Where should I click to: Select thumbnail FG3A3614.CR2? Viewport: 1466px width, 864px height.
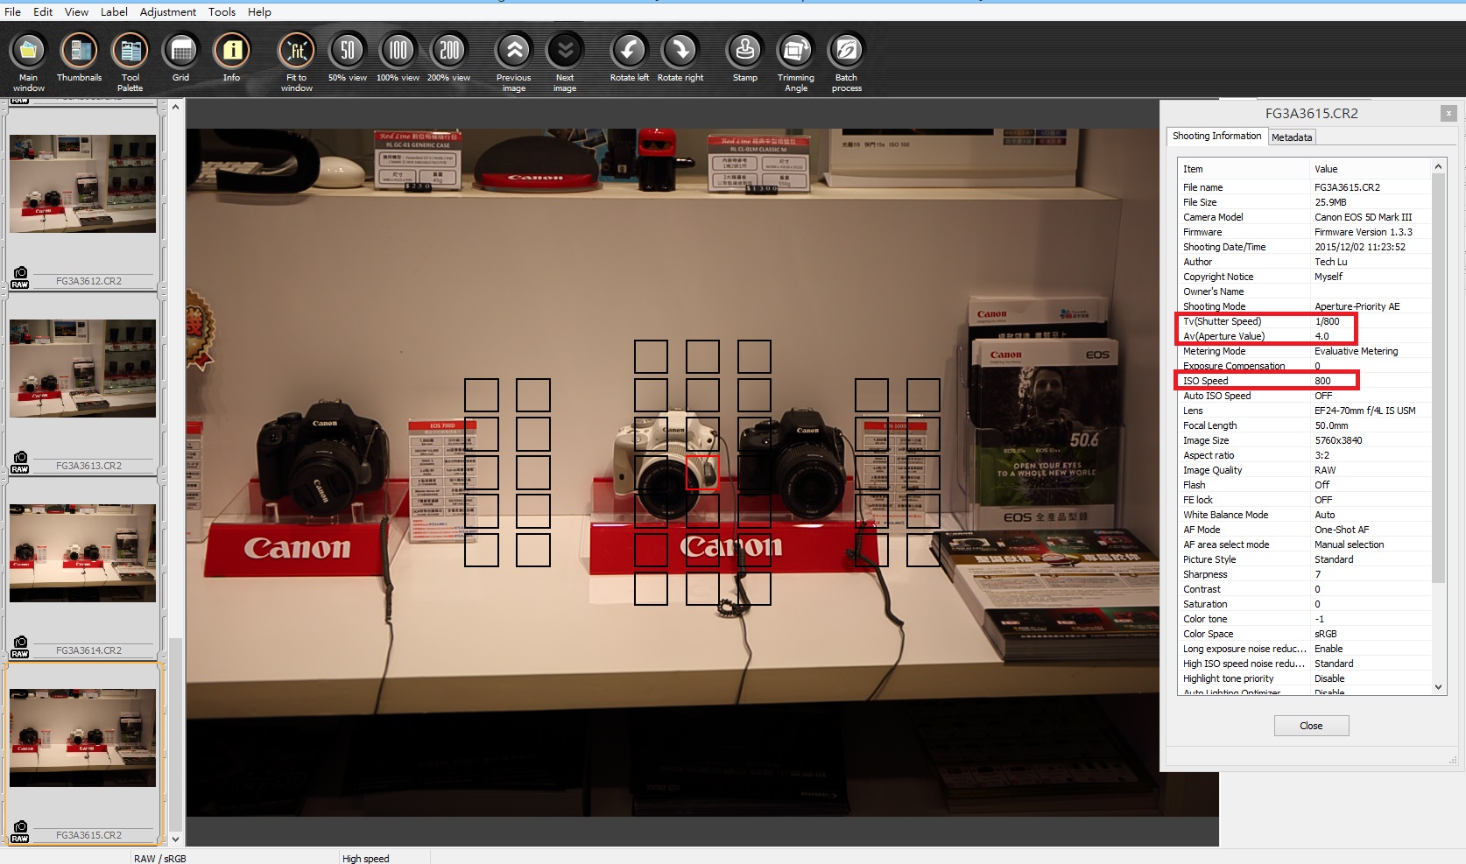tap(82, 553)
